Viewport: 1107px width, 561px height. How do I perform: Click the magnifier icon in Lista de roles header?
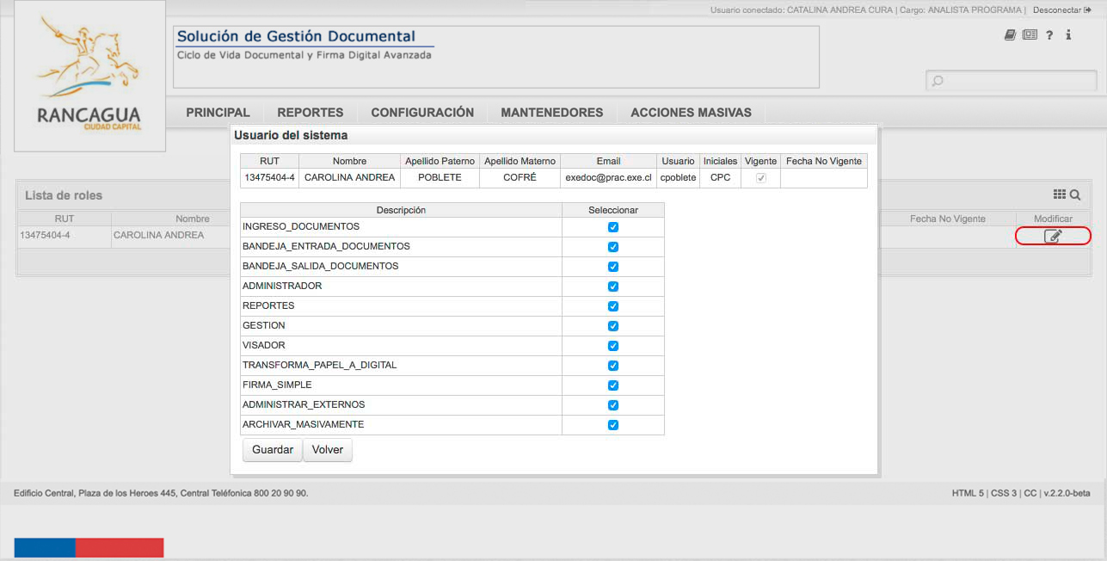coord(1075,195)
